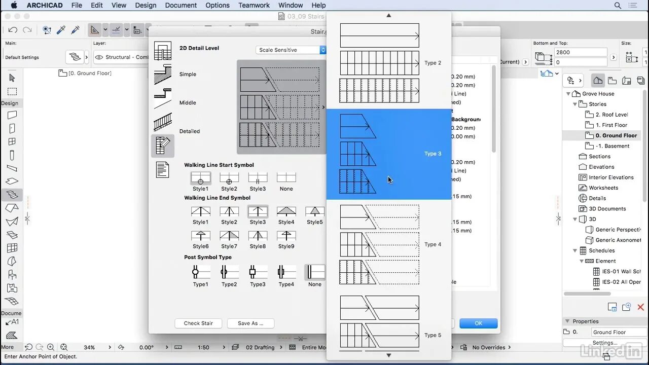
Task: Collapse the 3D tree node
Action: tap(575, 219)
